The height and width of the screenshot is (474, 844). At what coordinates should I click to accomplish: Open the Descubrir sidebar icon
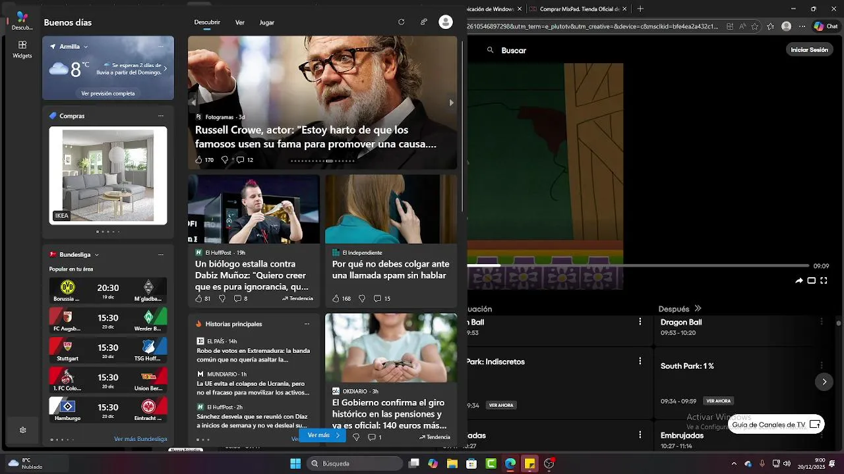pos(22,20)
